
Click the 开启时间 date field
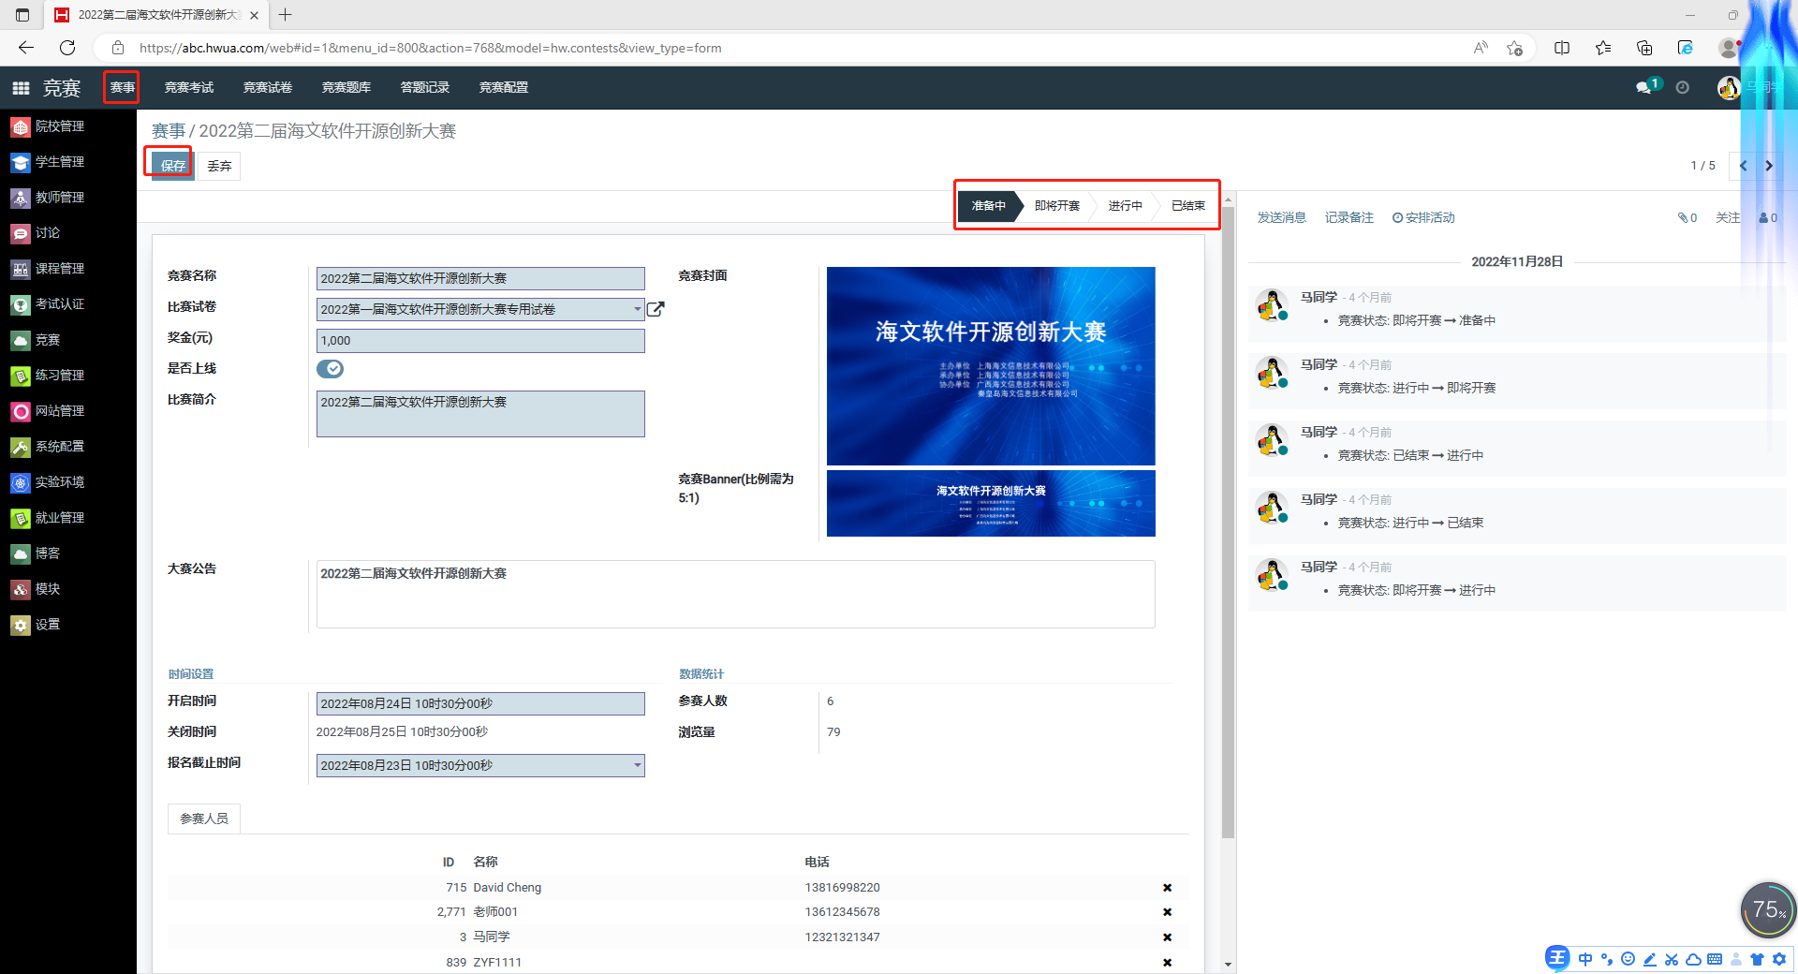480,703
